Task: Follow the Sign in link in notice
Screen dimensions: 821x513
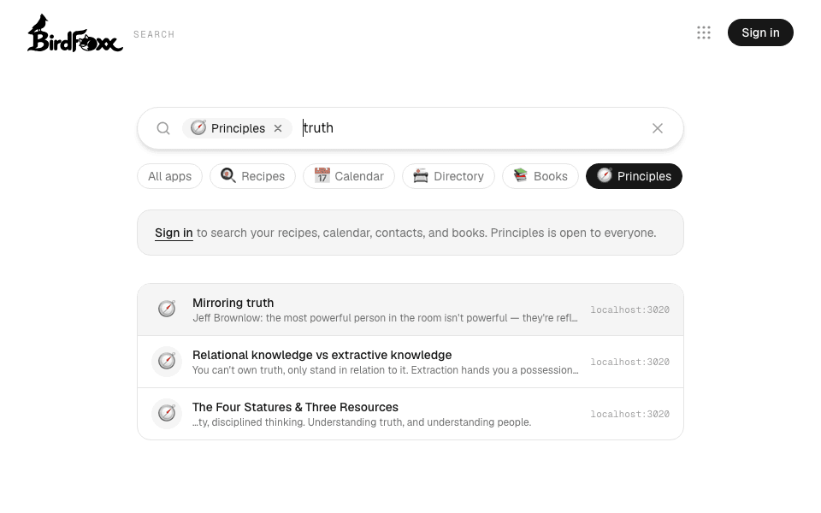Action: (x=174, y=233)
